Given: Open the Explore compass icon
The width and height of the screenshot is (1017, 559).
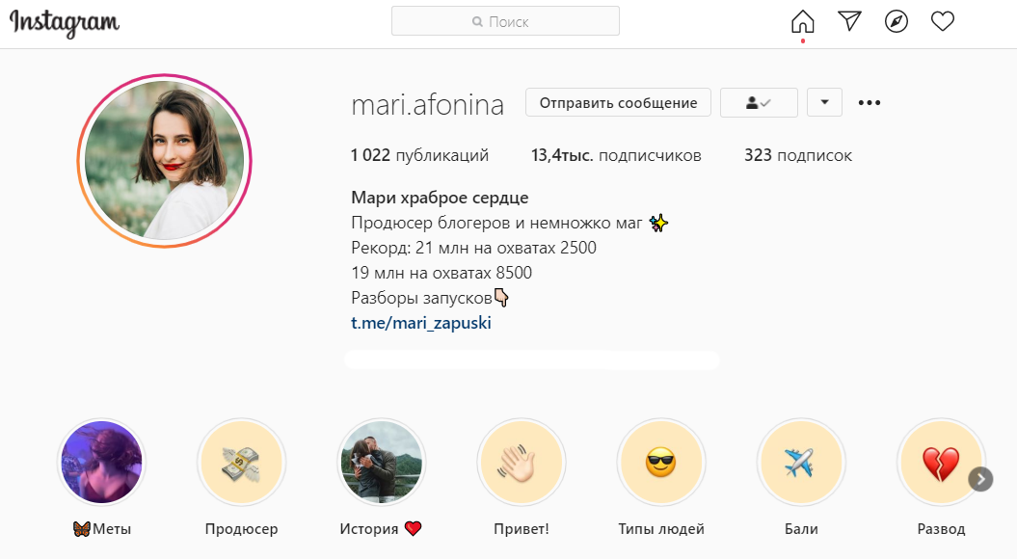Looking at the screenshot, I should click(x=896, y=21).
